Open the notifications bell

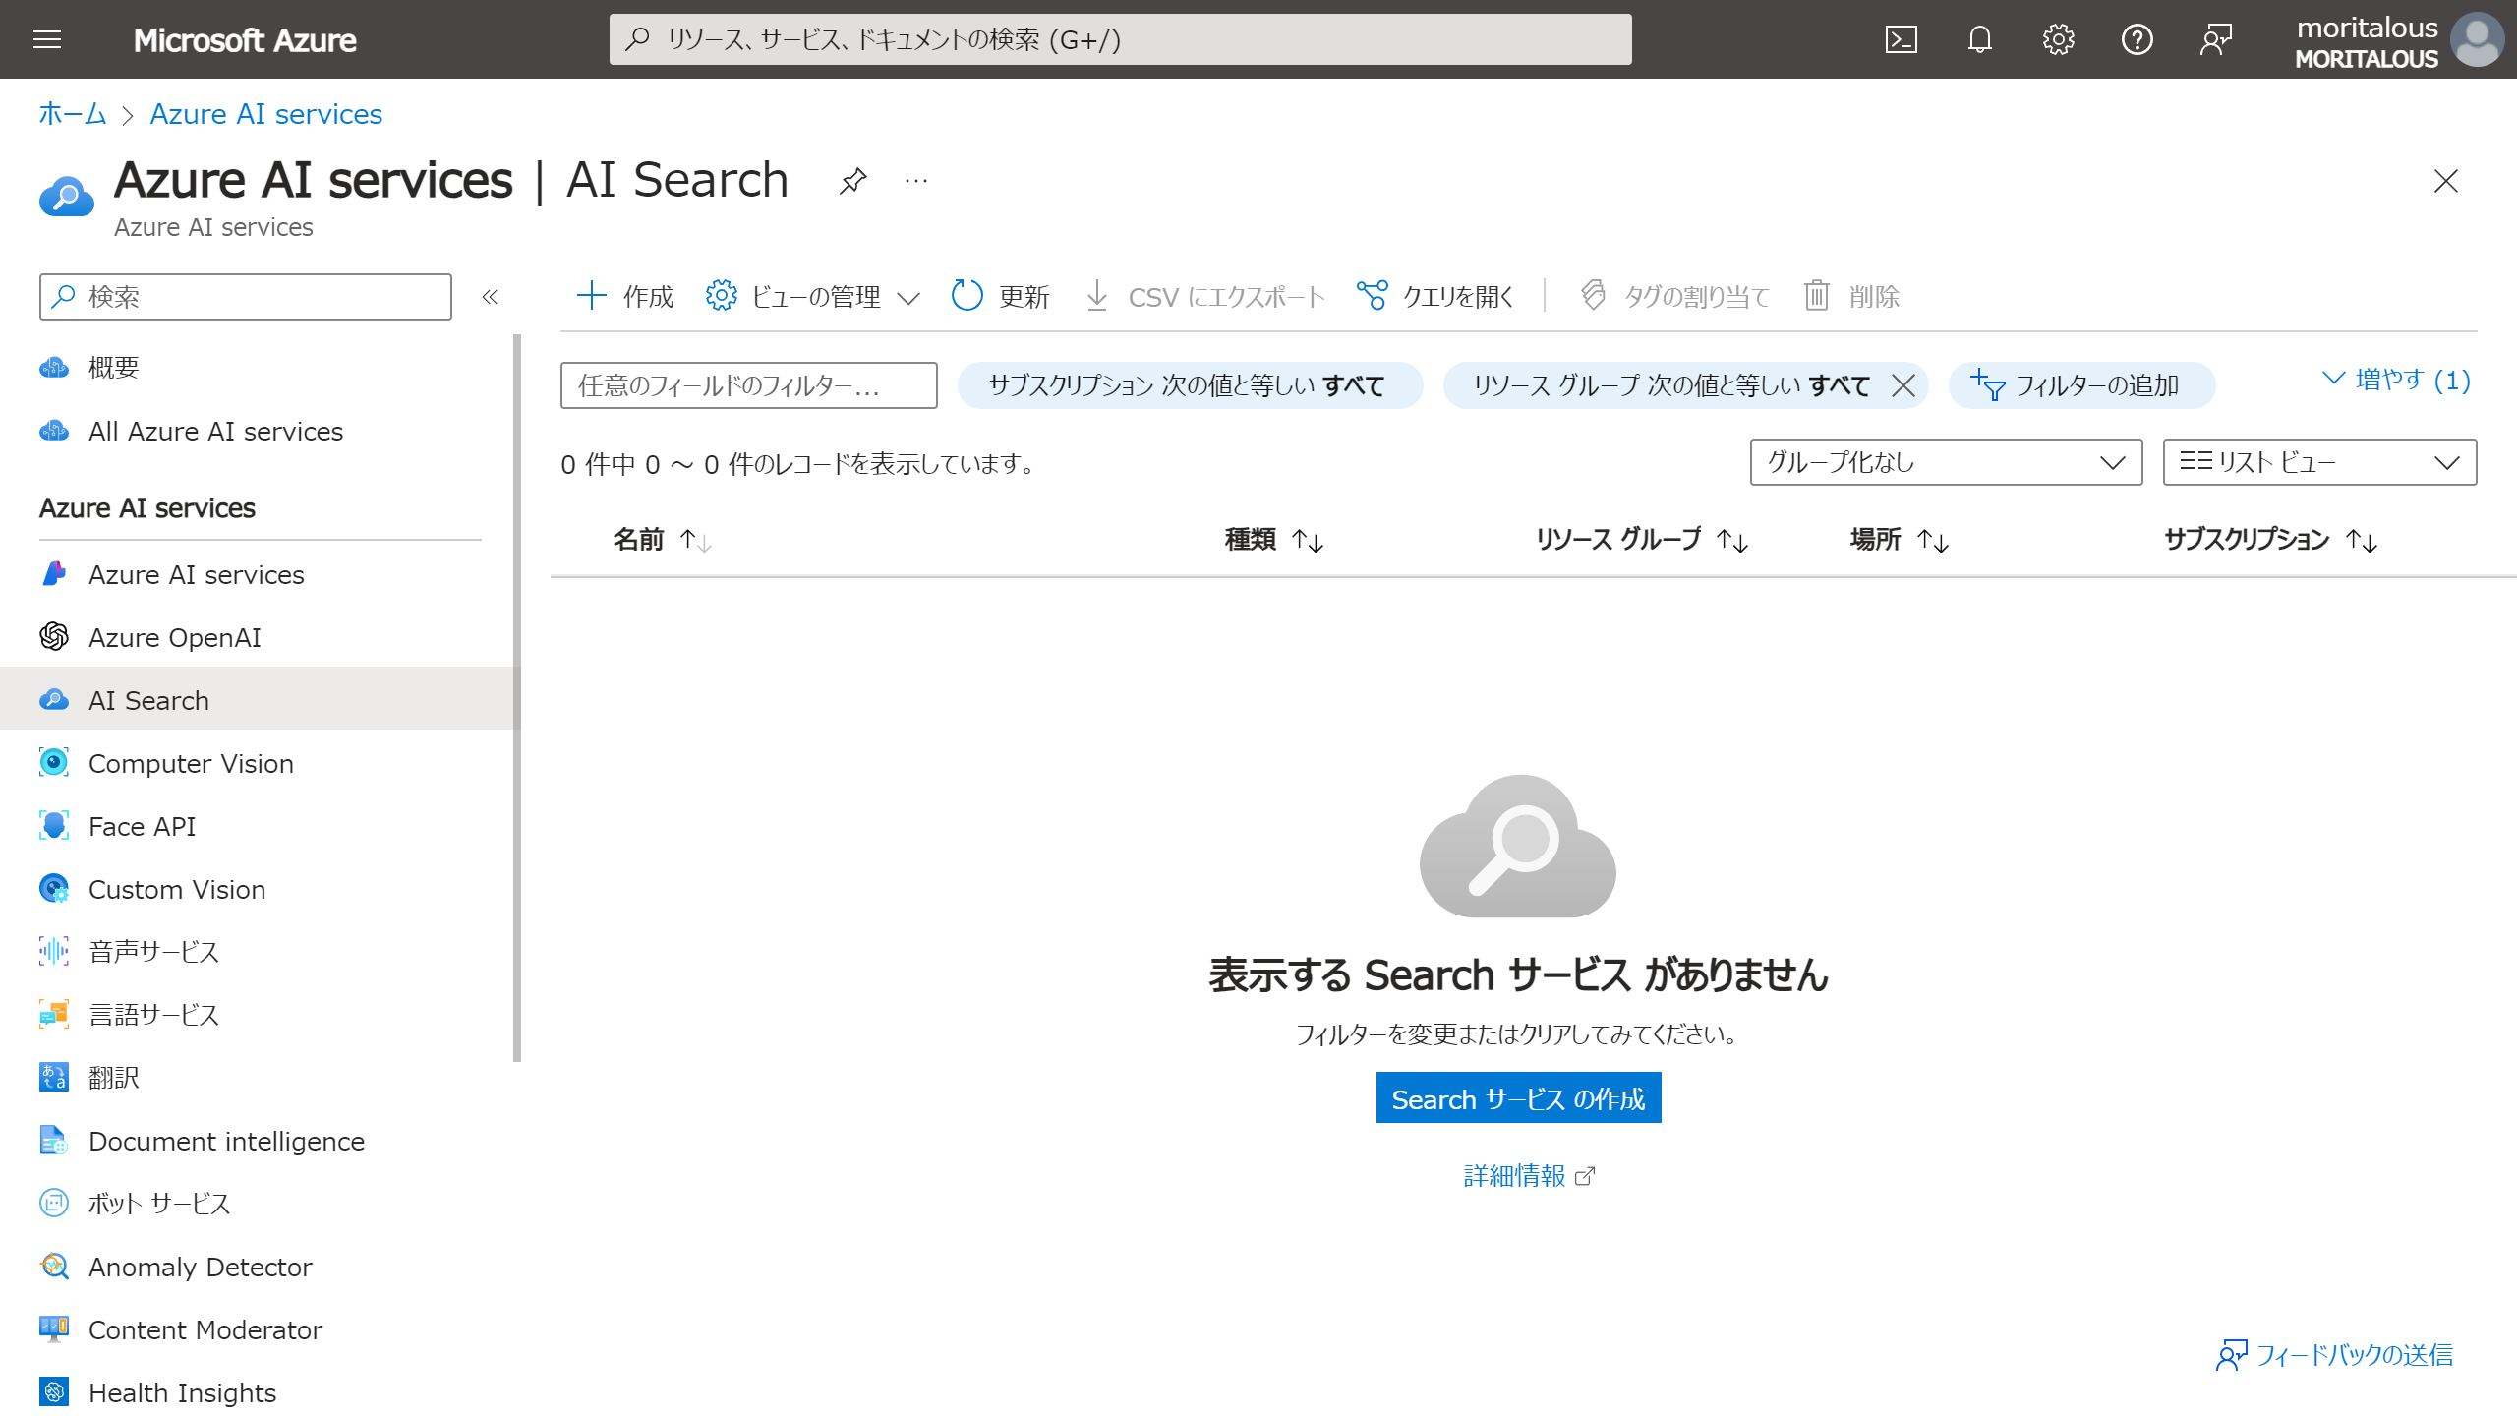(1979, 39)
